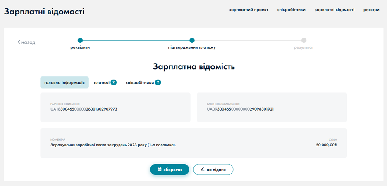Open зарплатний проект menu item
This screenshot has width=387, height=186.
point(248,10)
